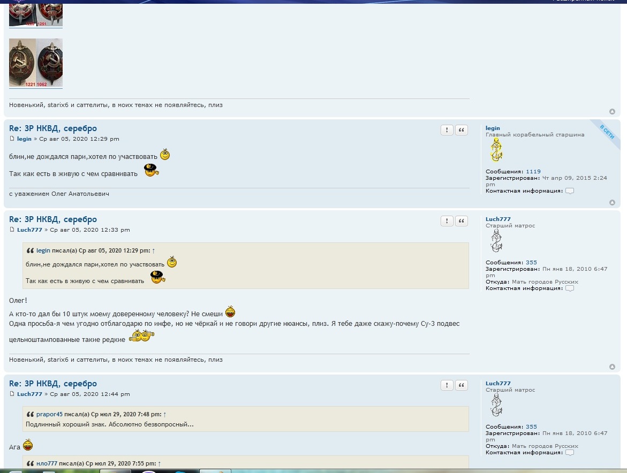Report Luch777's 12:33 pm post

[x=447, y=221]
